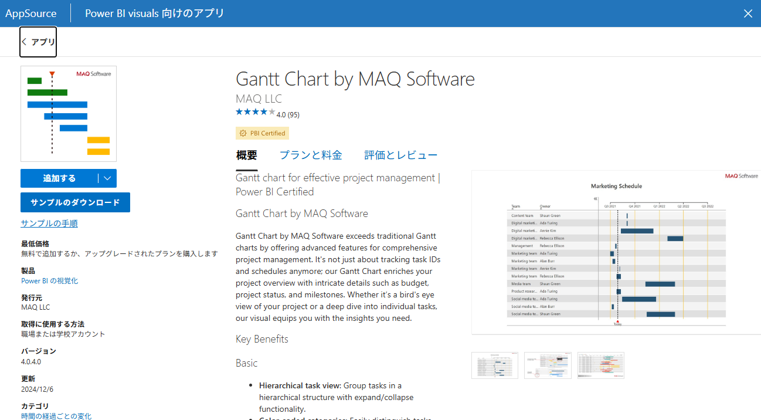Select the first screenshot thumbnail
This screenshot has height=420, width=761.
tap(495, 365)
